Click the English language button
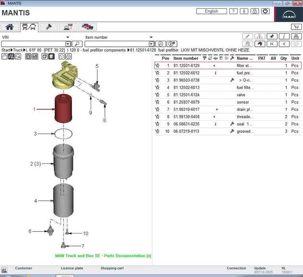303x277 pixels. point(212,11)
